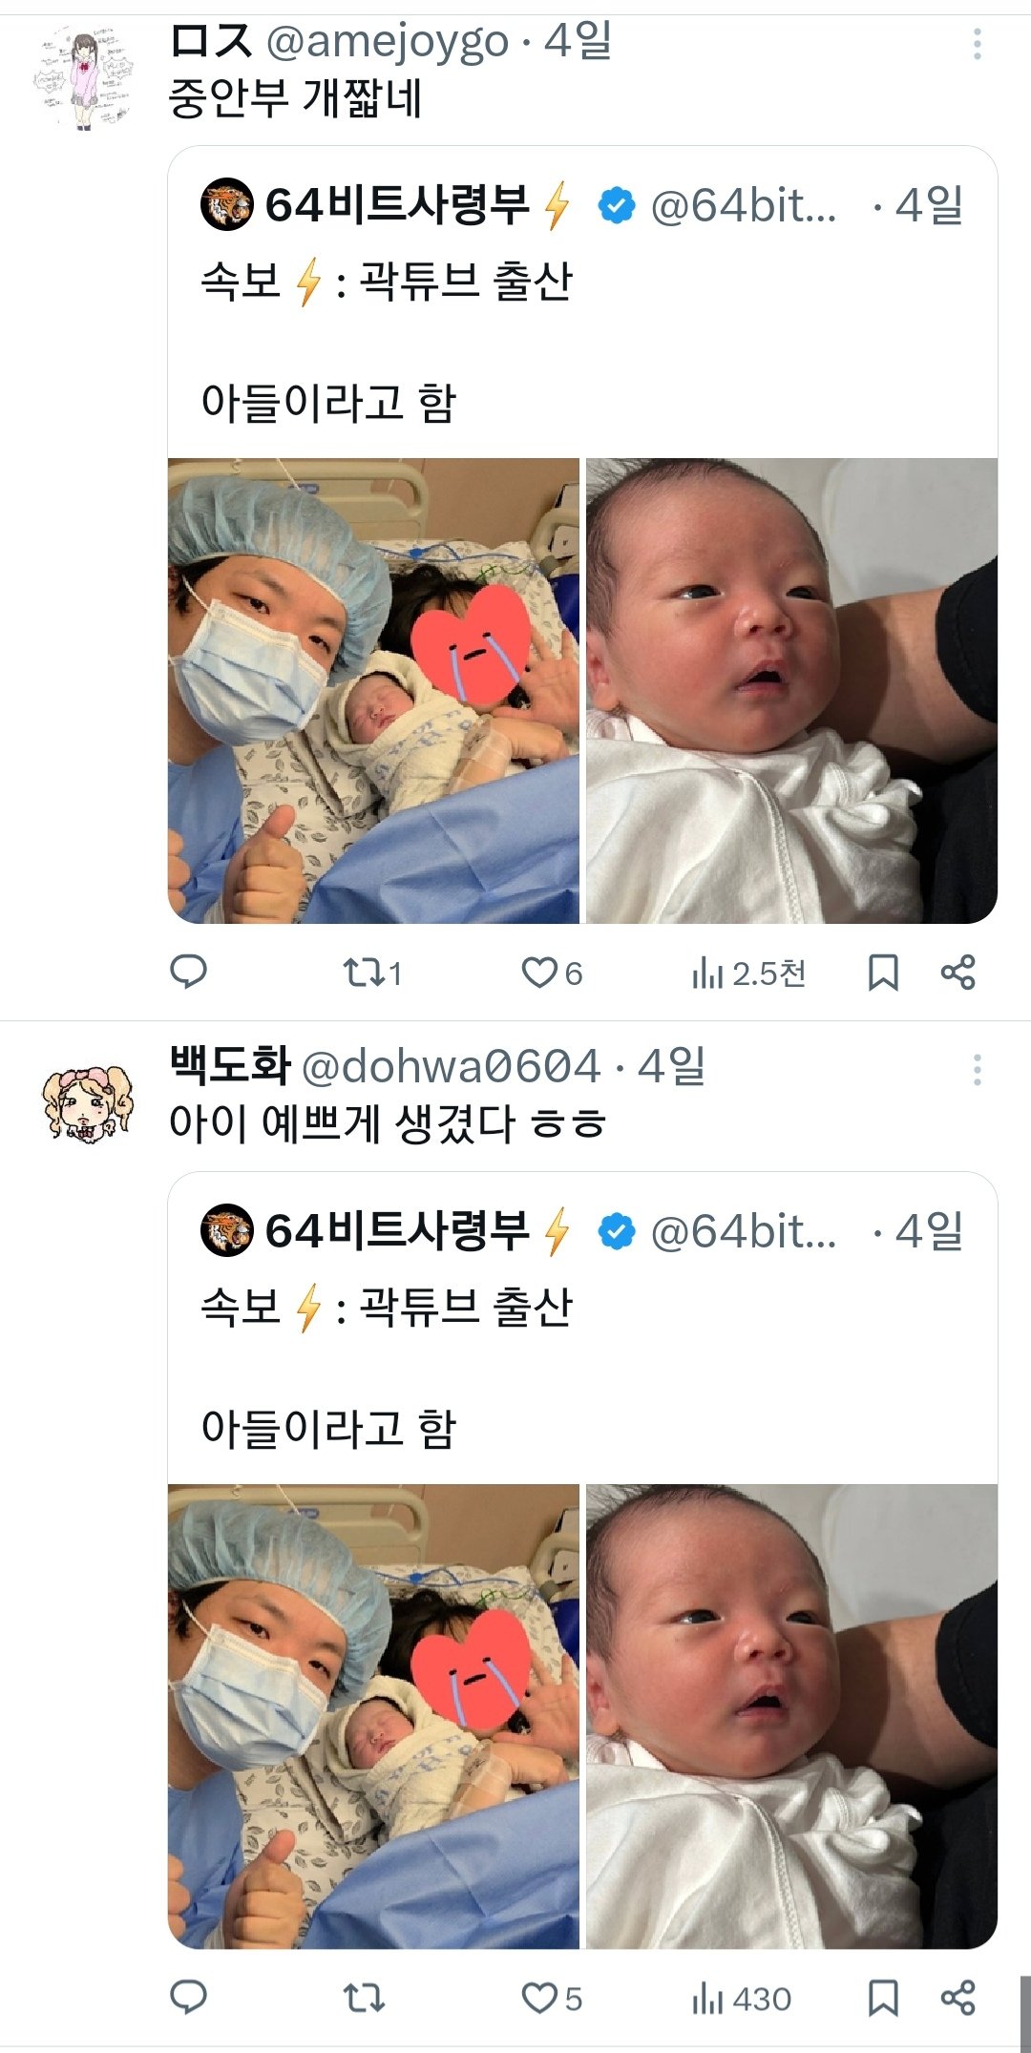This screenshot has width=1031, height=2053.
Task: Share the dohwa0604 post
Action: pyautogui.click(x=957, y=1998)
